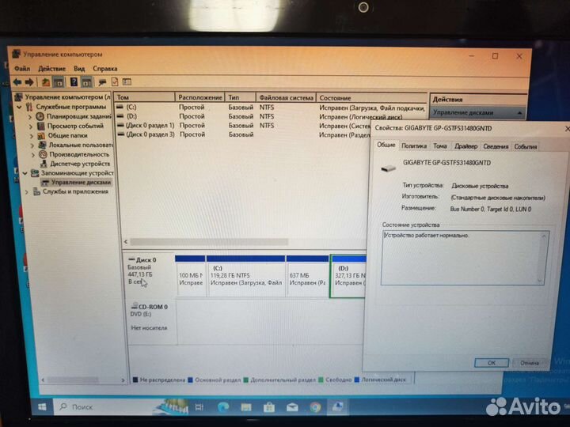The image size is (570, 427).
Task: Click the Планировщик заданий clock icon
Action: 40,116
